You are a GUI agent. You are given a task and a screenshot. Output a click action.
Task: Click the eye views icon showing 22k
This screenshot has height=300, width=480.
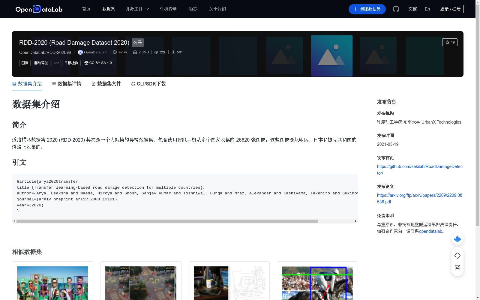[156, 52]
